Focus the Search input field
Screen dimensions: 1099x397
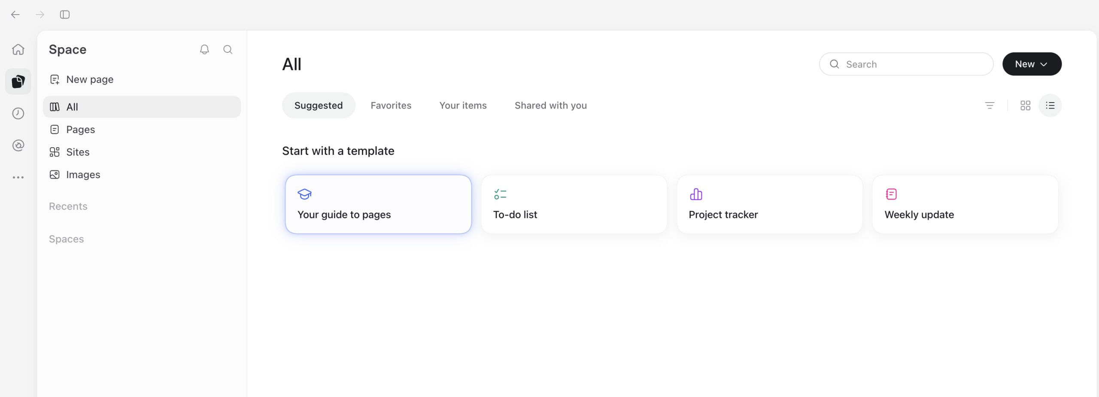click(906, 64)
